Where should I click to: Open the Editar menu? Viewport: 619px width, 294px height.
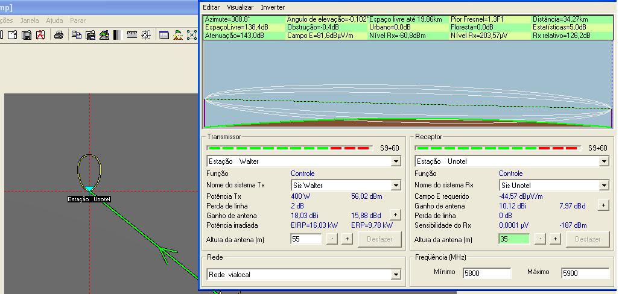point(211,7)
